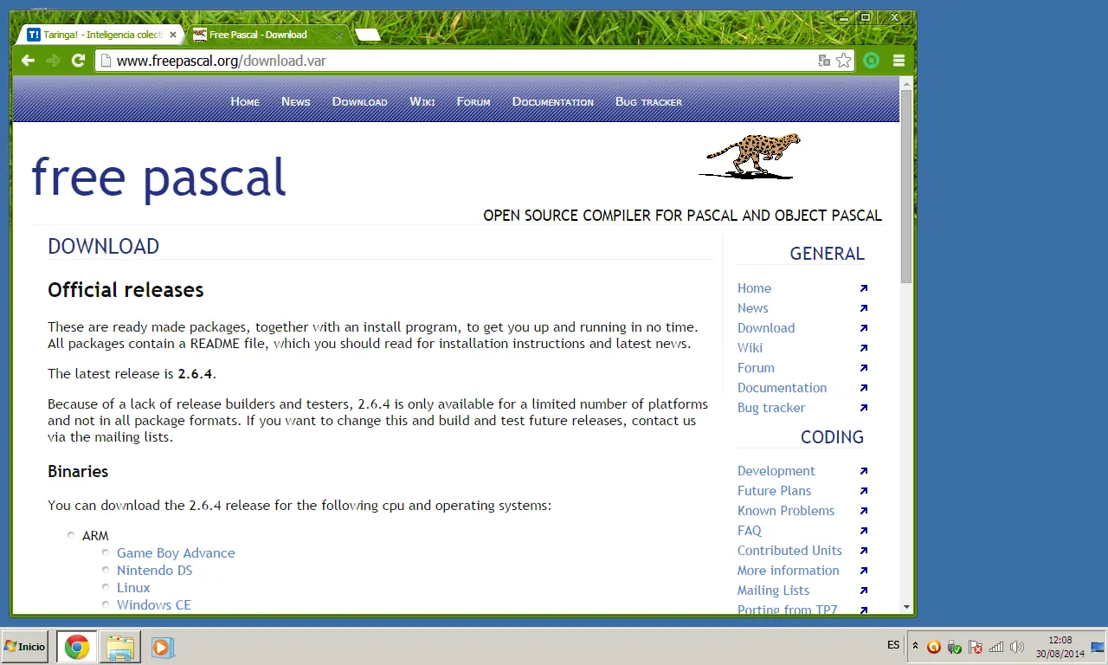Click the arrow icon next to sidebar Documentation
The width and height of the screenshot is (1108, 665).
point(863,388)
